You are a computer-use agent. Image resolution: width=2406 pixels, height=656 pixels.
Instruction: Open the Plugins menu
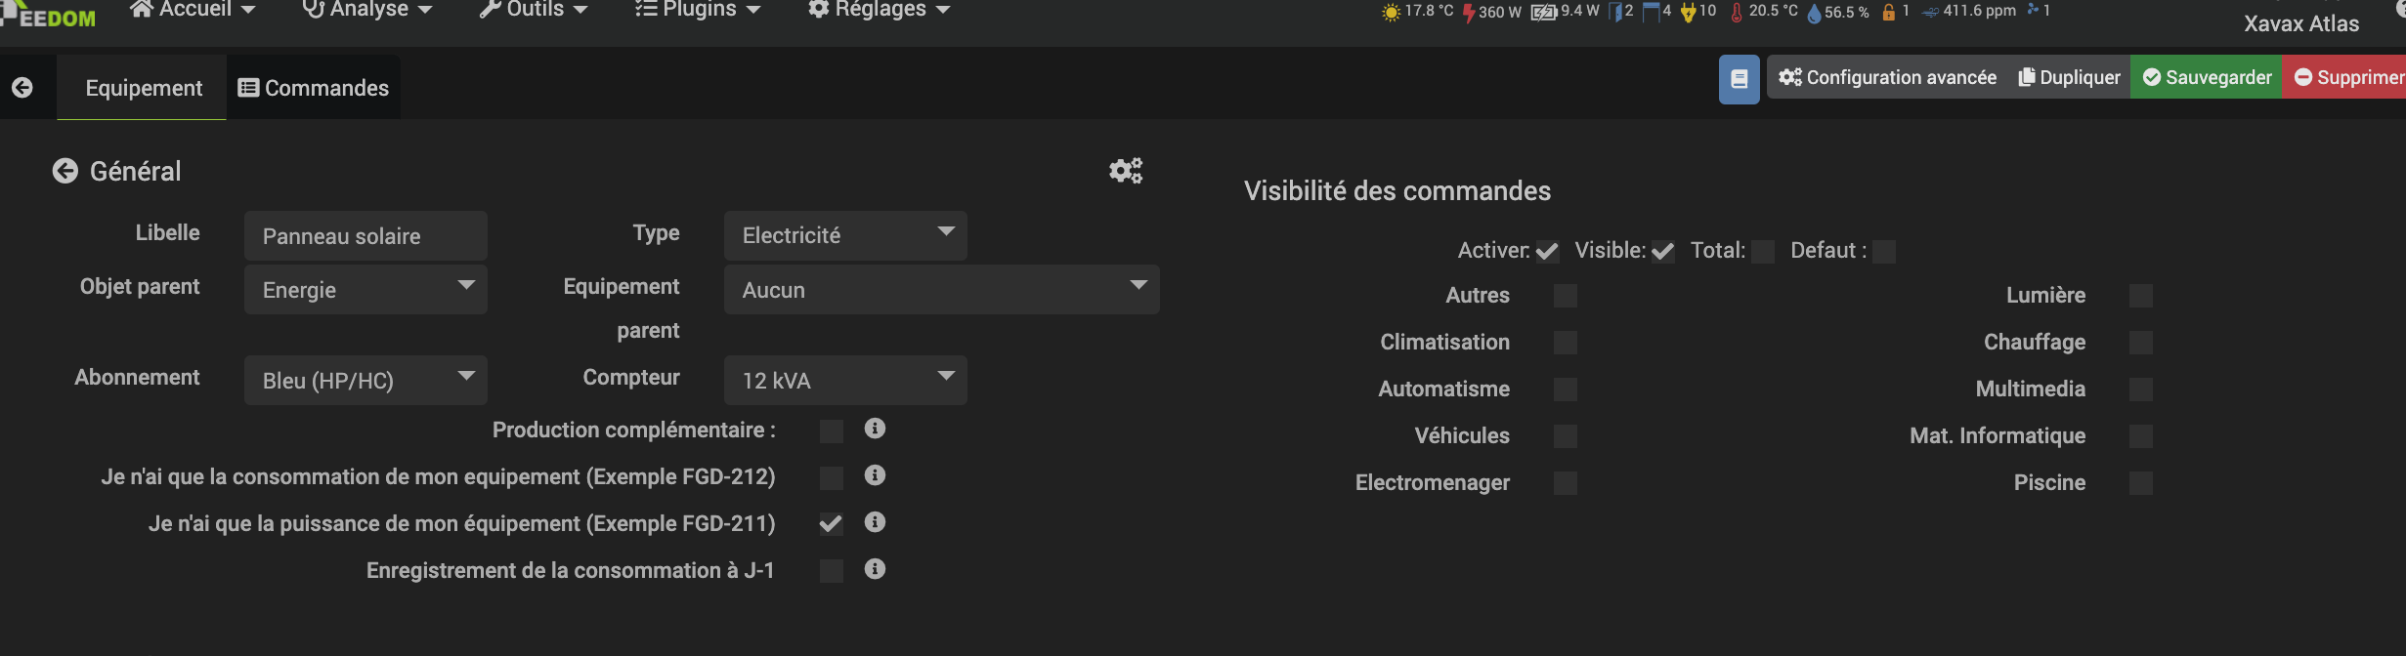point(698,11)
